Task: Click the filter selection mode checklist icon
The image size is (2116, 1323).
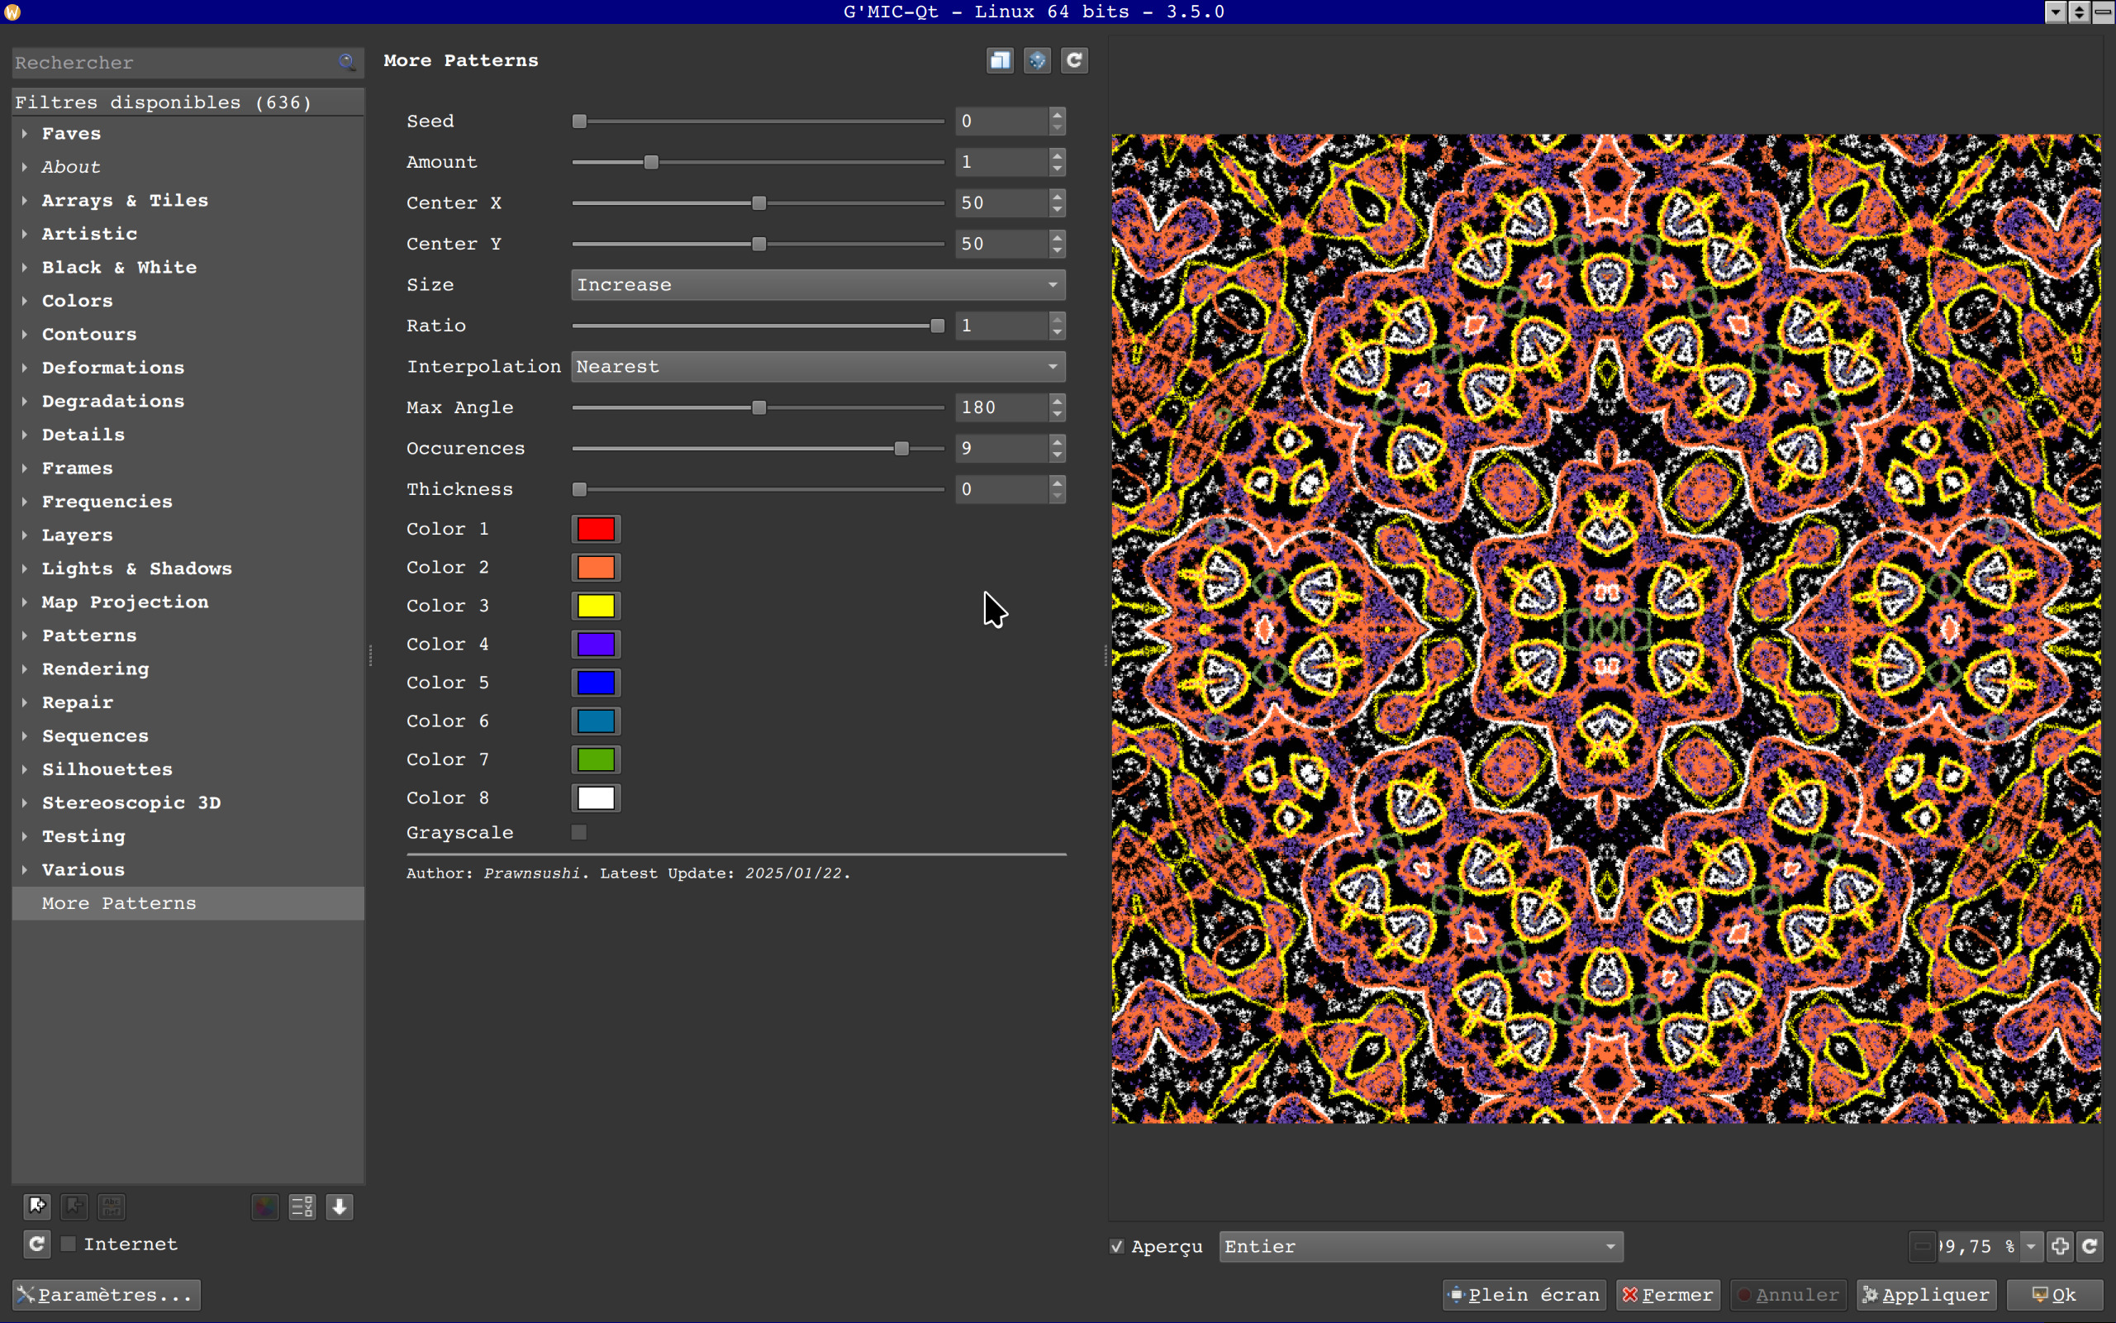Action: tap(302, 1206)
